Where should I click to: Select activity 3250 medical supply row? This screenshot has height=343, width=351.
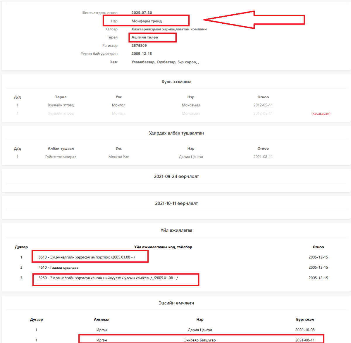pyautogui.click(x=108, y=278)
